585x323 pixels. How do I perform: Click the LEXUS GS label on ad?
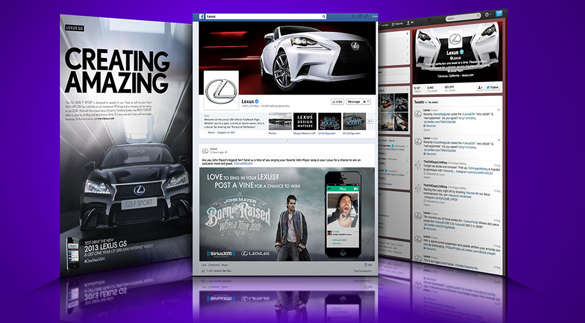[74, 27]
